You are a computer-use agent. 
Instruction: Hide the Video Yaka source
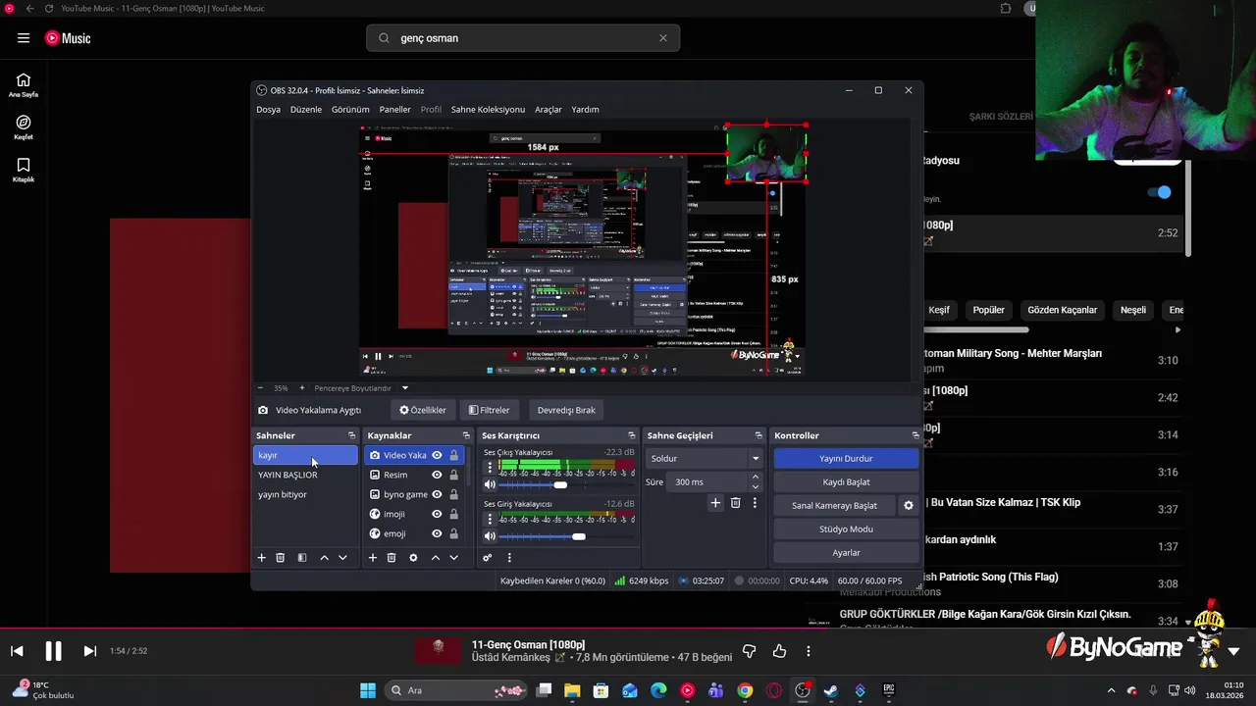coord(437,455)
